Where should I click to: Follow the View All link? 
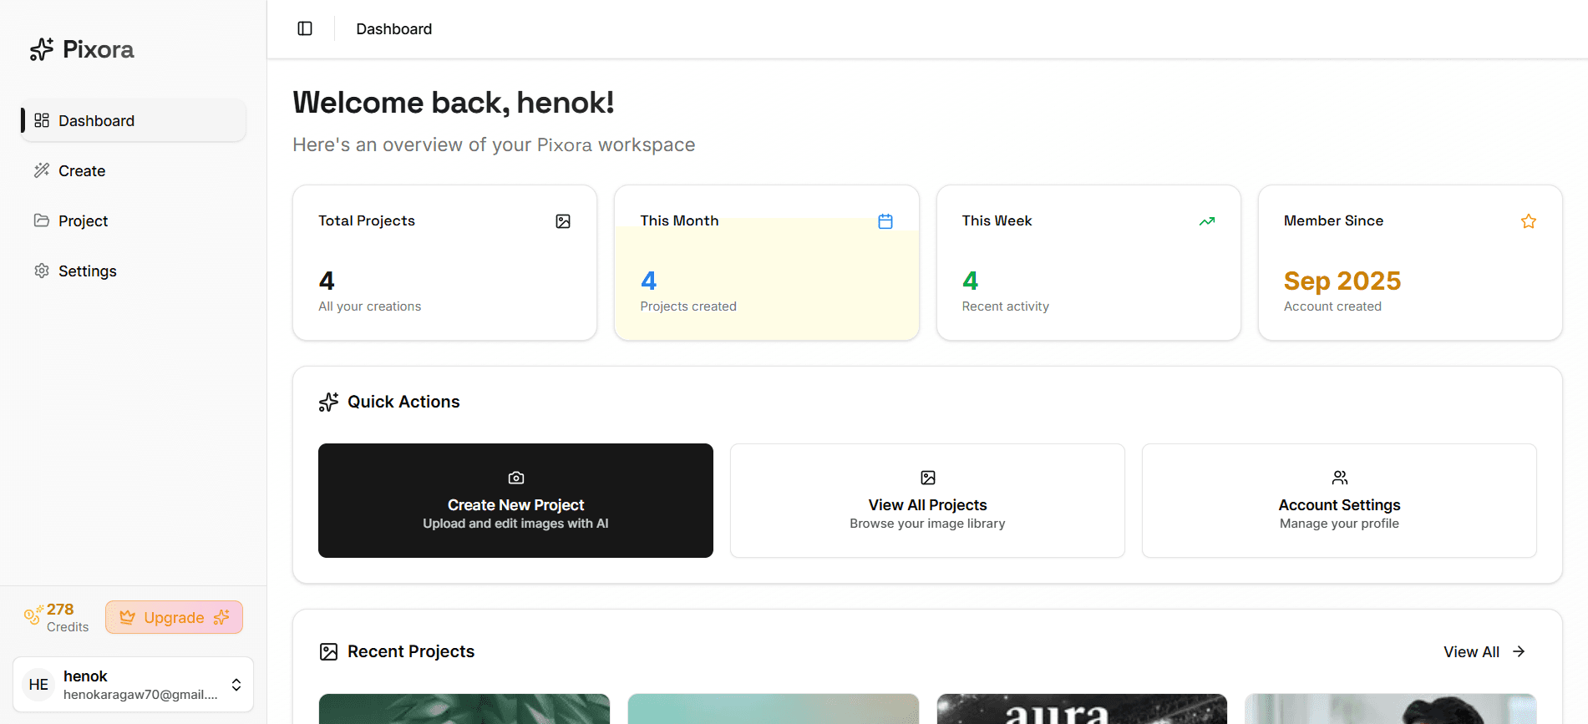(x=1484, y=652)
